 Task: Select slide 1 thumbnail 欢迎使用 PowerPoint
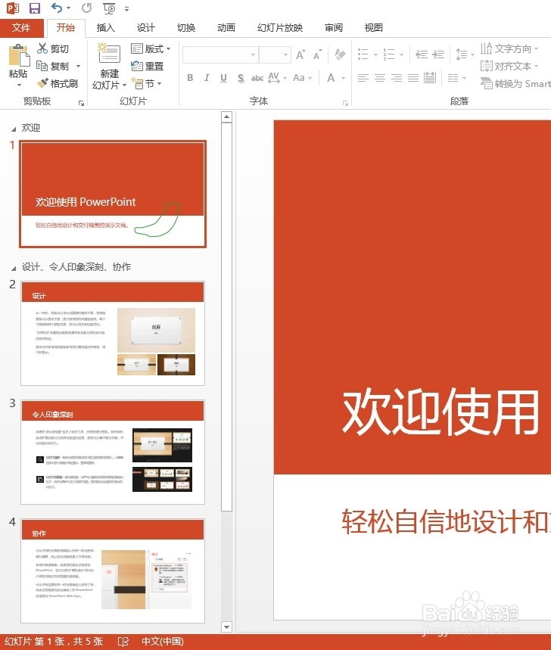[x=113, y=194]
